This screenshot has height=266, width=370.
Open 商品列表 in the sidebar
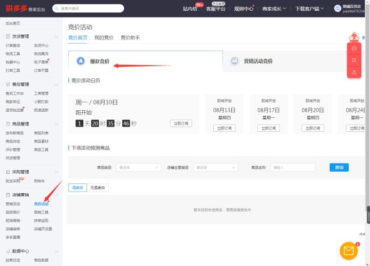click(x=41, y=133)
